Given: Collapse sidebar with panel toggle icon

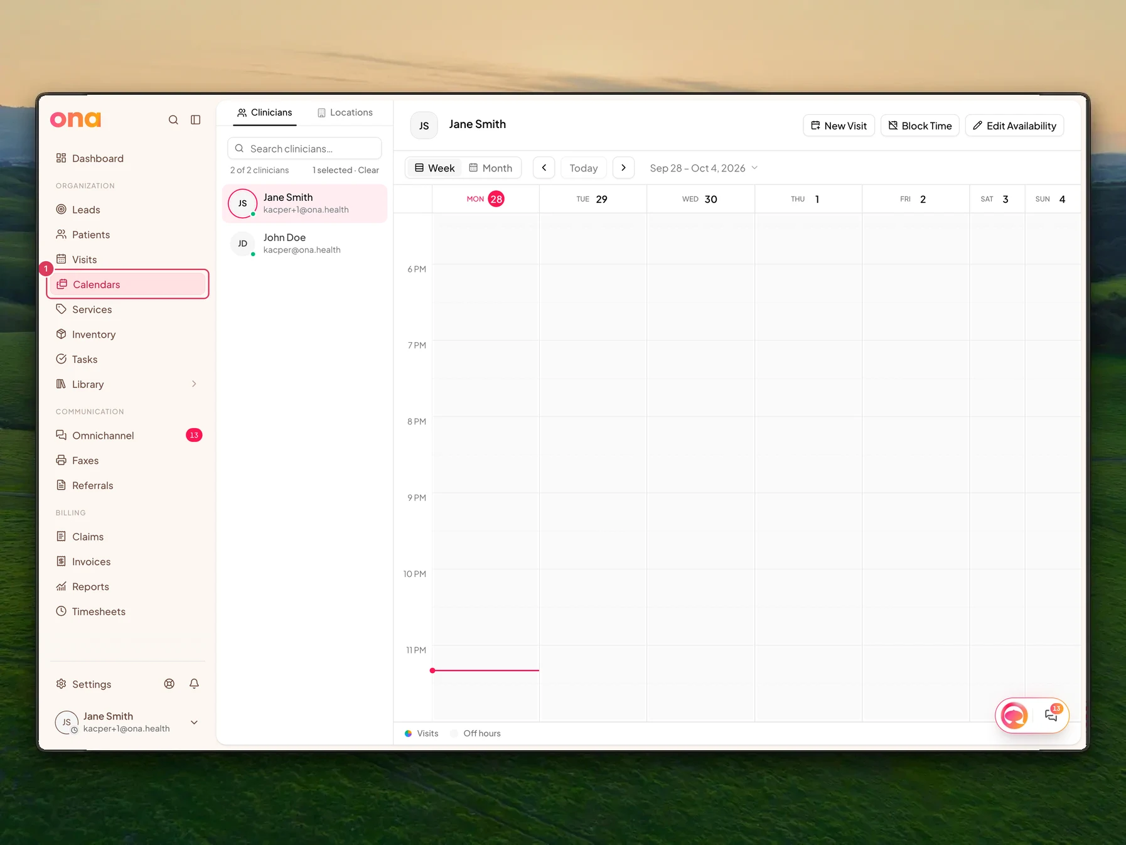Looking at the screenshot, I should click(x=196, y=120).
